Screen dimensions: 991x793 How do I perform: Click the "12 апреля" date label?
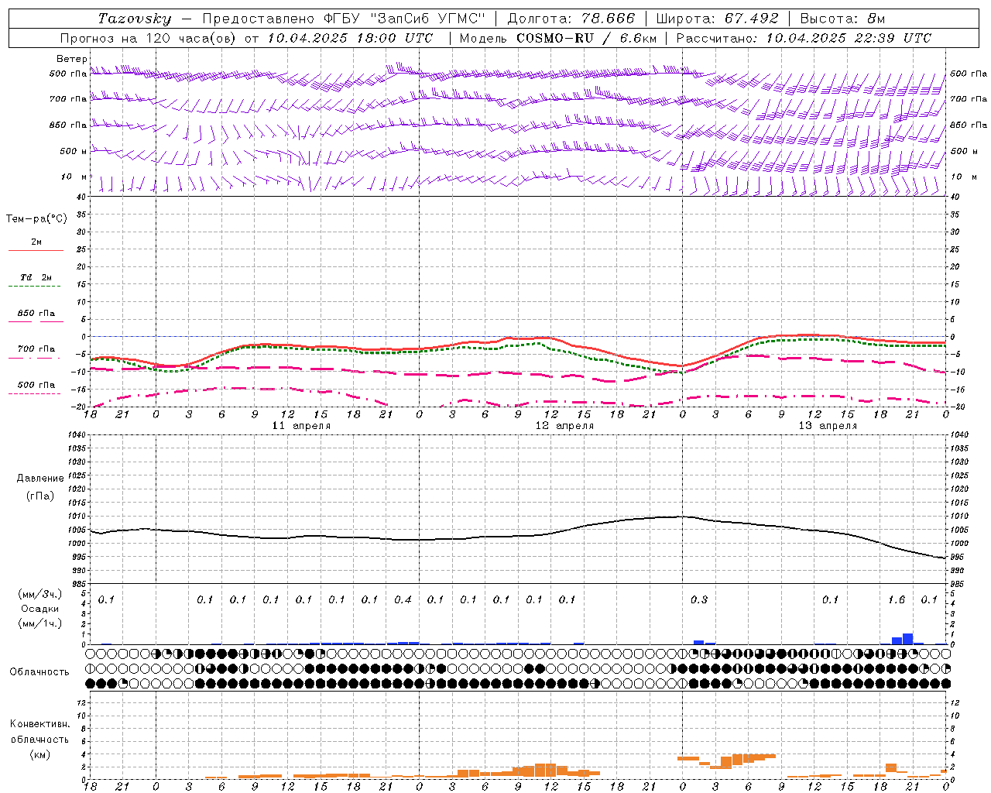click(x=564, y=426)
